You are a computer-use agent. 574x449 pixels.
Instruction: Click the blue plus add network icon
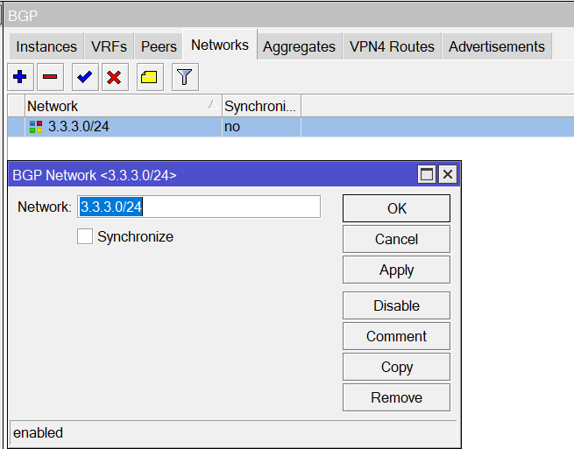[20, 78]
